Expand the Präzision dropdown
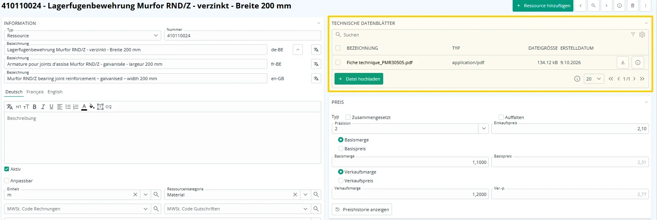657x220 pixels. point(483,129)
